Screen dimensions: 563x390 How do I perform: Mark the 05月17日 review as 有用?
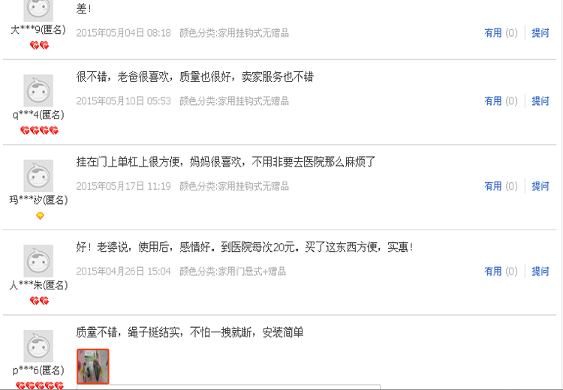[493, 186]
